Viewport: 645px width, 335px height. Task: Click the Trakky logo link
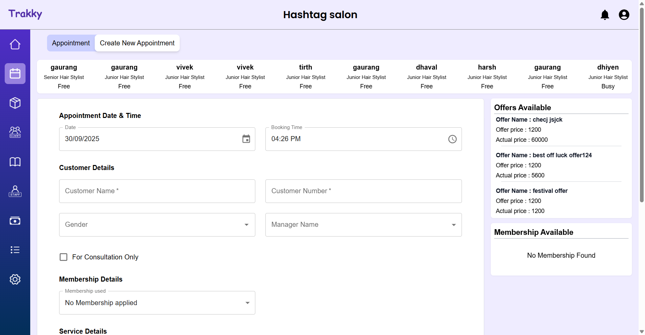click(x=25, y=14)
